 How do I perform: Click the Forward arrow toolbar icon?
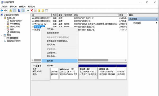(6, 10)
